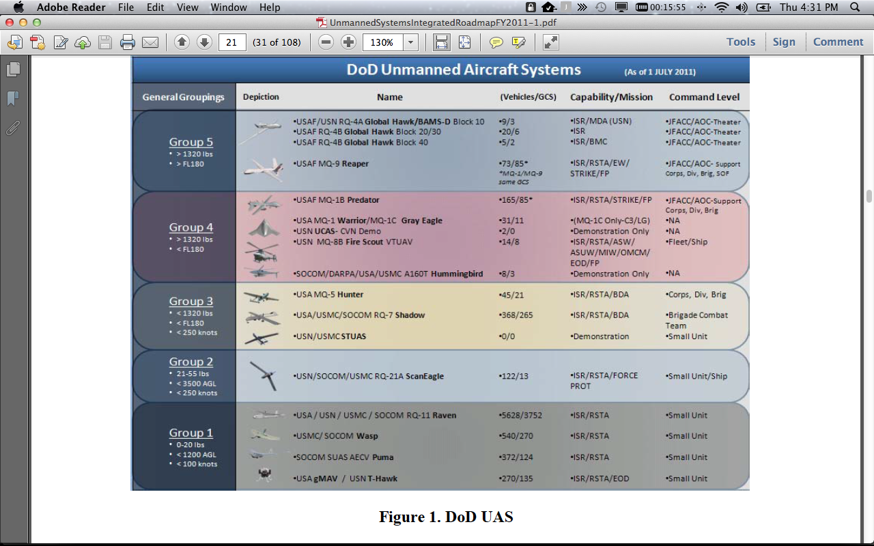Open the Window menu

click(229, 8)
